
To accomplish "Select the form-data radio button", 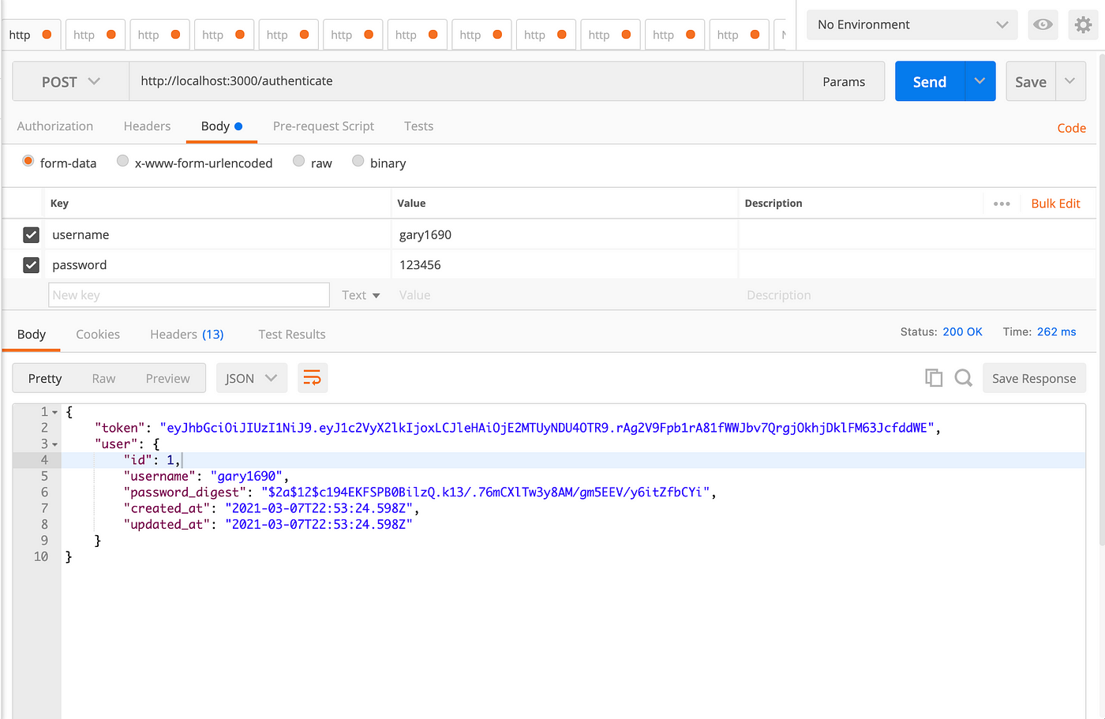I will pyautogui.click(x=28, y=161).
